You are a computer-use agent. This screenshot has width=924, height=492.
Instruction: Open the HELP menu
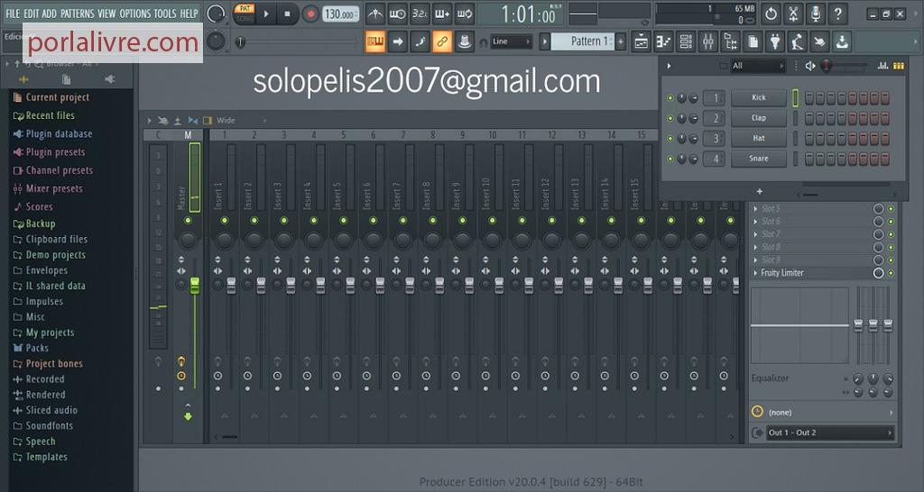point(189,13)
